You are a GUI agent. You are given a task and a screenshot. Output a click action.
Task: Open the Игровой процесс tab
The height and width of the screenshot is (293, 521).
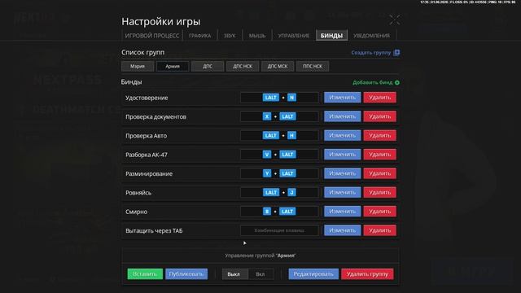point(152,36)
